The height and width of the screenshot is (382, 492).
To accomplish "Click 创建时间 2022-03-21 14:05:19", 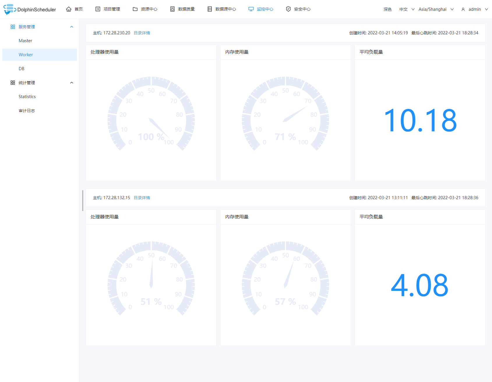I will click(379, 33).
